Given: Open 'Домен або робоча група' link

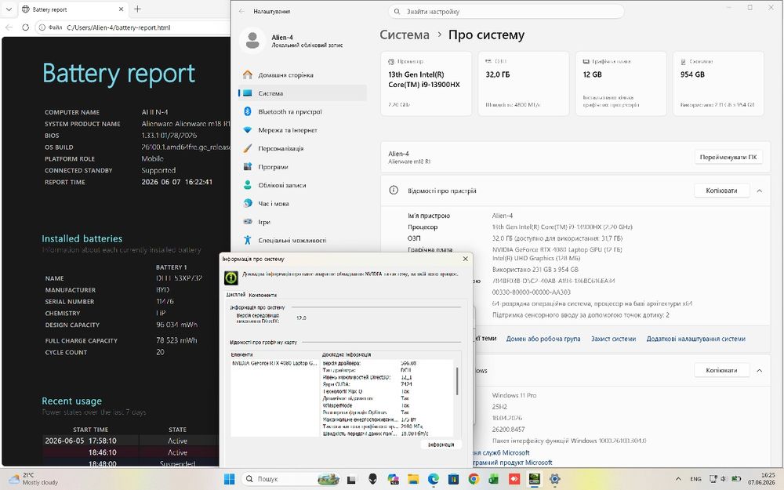Looking at the screenshot, I should 543,339.
